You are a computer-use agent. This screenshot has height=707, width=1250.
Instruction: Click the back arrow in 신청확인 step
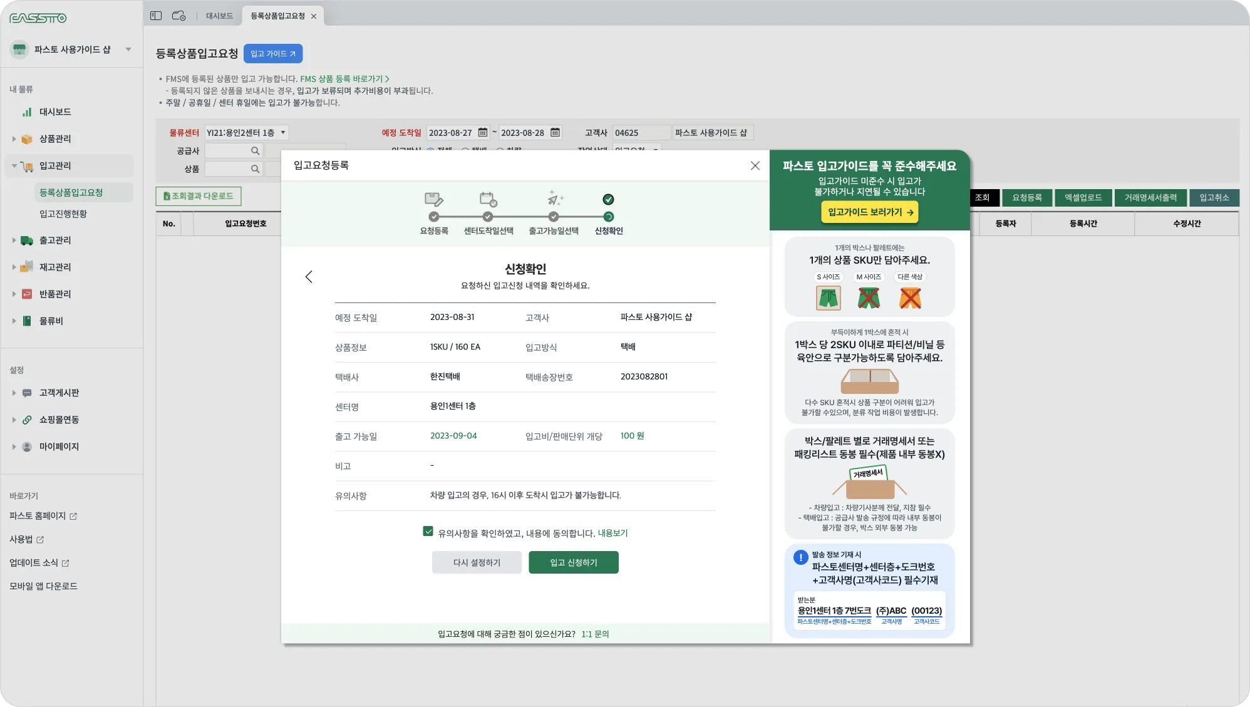309,277
